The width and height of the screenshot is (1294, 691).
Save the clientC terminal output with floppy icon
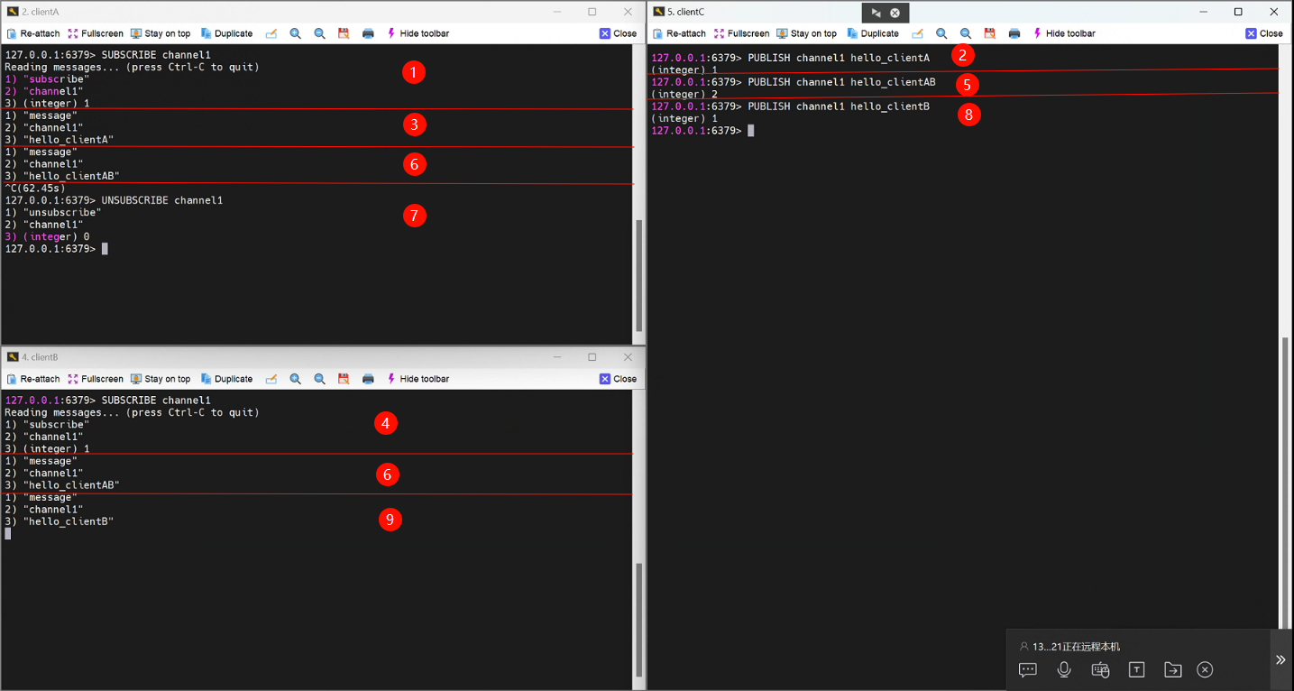click(x=990, y=33)
